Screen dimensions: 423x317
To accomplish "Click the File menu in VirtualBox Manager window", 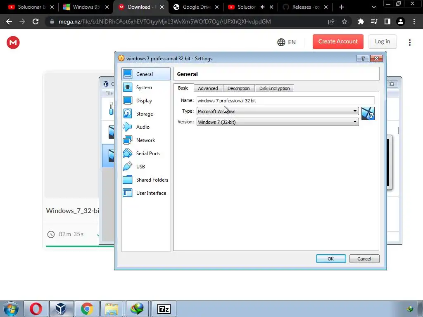I will [x=109, y=93].
